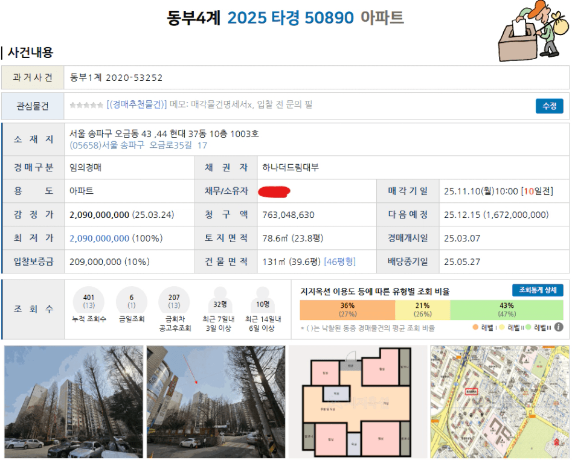This screenshot has width=572, height=460.
Task: Click the star rating in 관심물건 row
Action: [x=86, y=105]
